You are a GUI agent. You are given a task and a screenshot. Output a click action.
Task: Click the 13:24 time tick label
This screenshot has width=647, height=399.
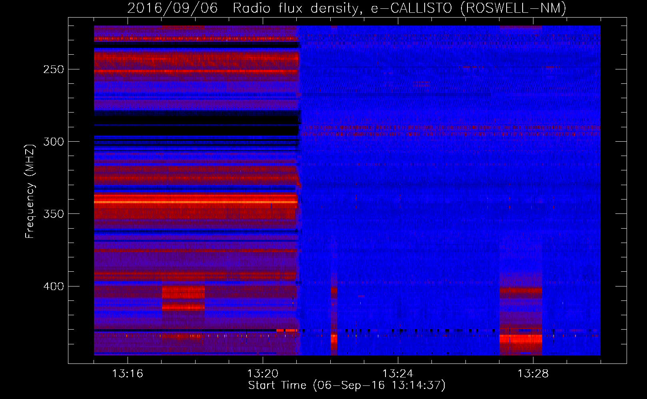[x=398, y=374]
